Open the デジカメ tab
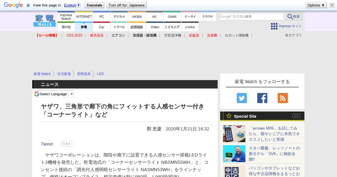This screenshot has height=177, width=337. point(119,16)
